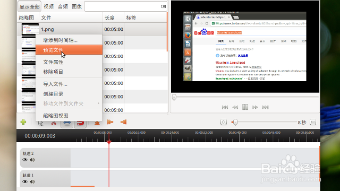Click ruler mark 00:00:40:000
The image size is (340, 191).
tap(237, 133)
